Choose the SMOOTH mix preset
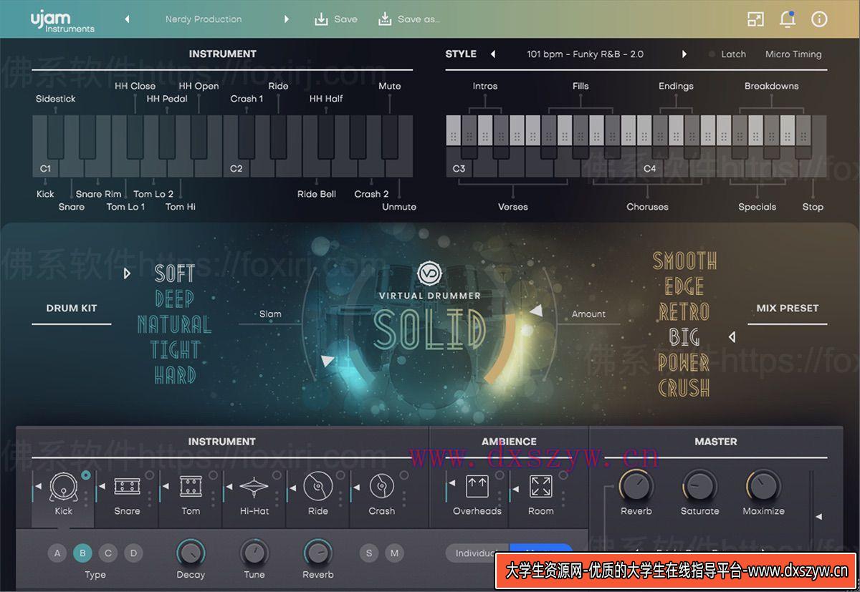860x592 pixels. [x=684, y=261]
